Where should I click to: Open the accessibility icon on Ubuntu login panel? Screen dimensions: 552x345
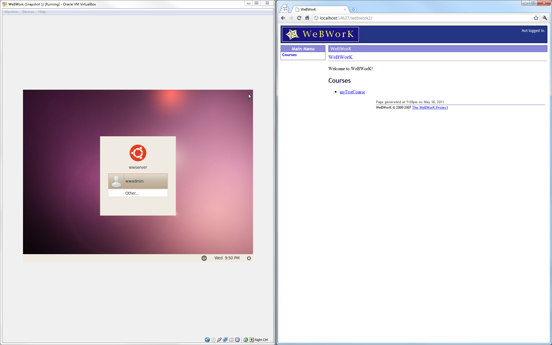(x=204, y=258)
